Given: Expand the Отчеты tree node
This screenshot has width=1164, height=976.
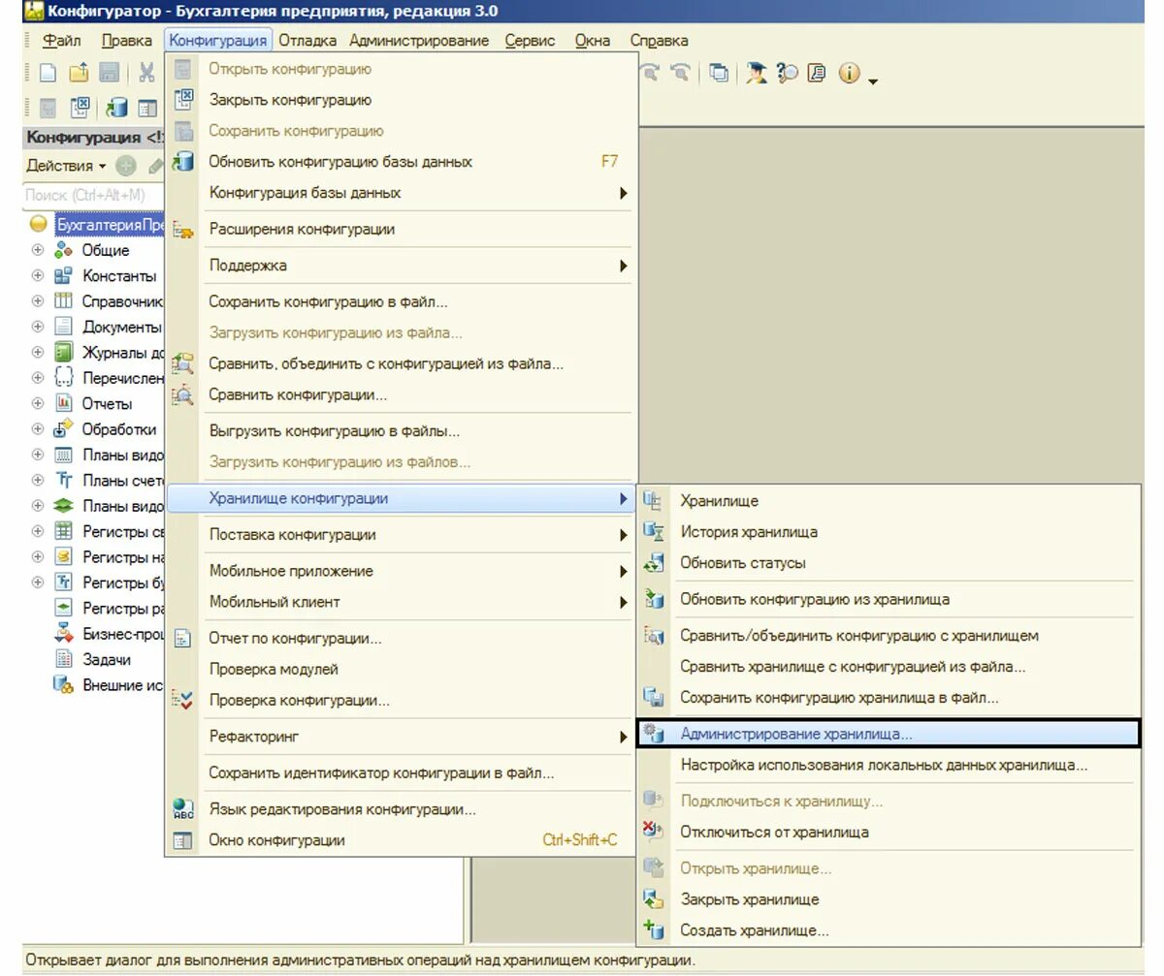Looking at the screenshot, I should (38, 403).
